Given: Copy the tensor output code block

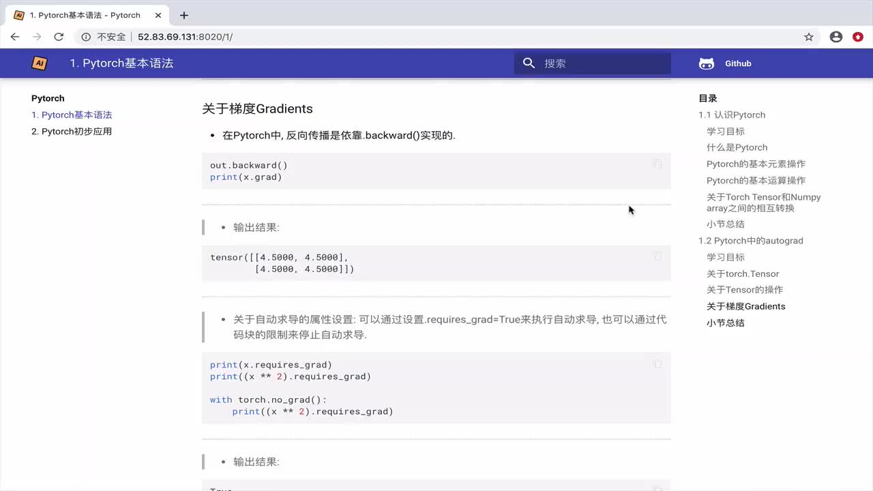Looking at the screenshot, I should click(x=657, y=256).
